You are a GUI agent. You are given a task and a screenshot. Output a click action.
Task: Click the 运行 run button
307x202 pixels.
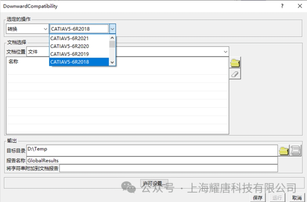(277, 197)
